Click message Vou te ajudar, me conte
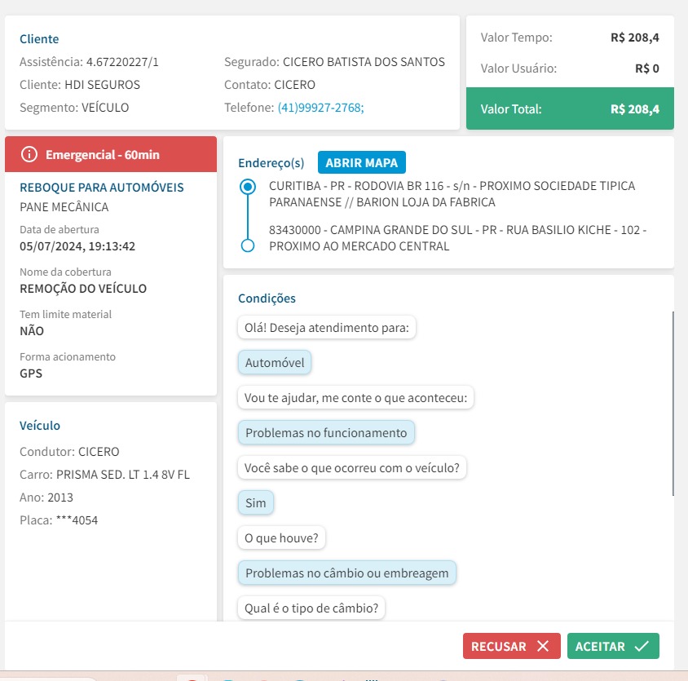The image size is (688, 681). point(356,398)
